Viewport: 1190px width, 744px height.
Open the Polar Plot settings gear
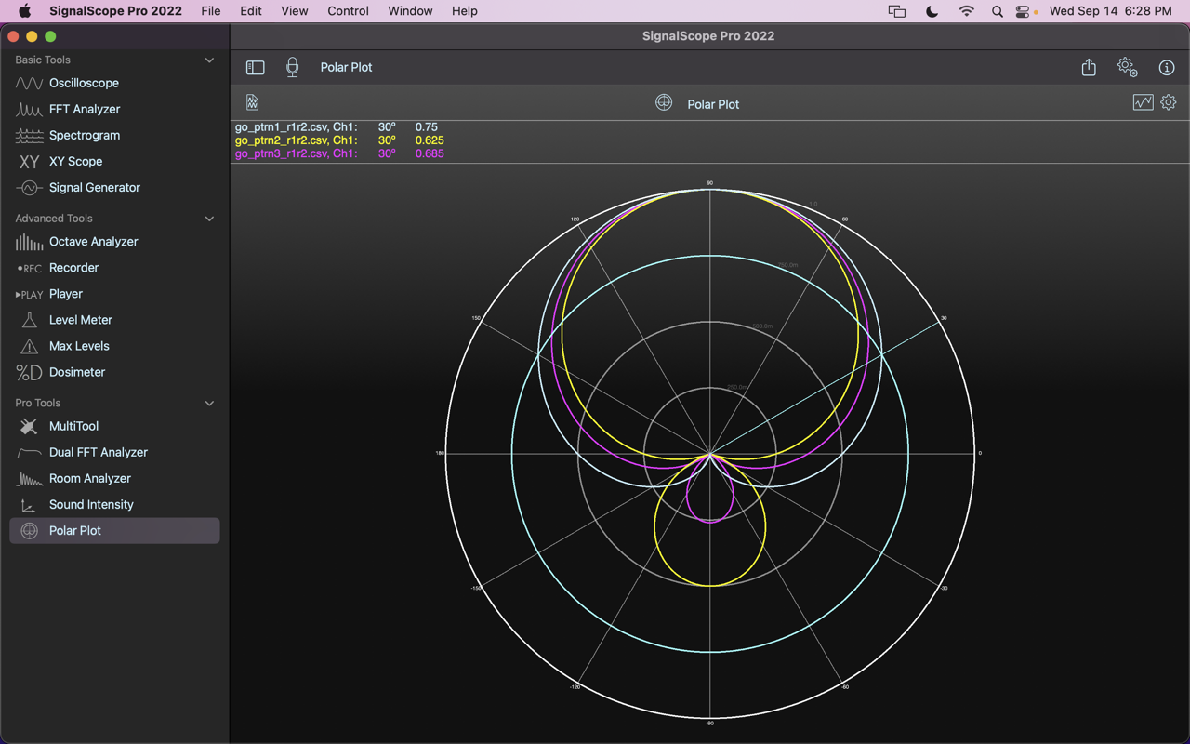[1169, 102]
